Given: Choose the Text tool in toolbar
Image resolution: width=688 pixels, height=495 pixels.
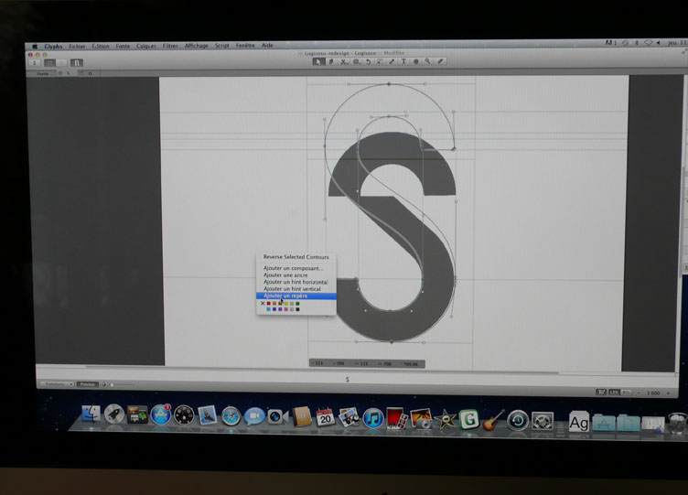Looking at the screenshot, I should tap(403, 61).
